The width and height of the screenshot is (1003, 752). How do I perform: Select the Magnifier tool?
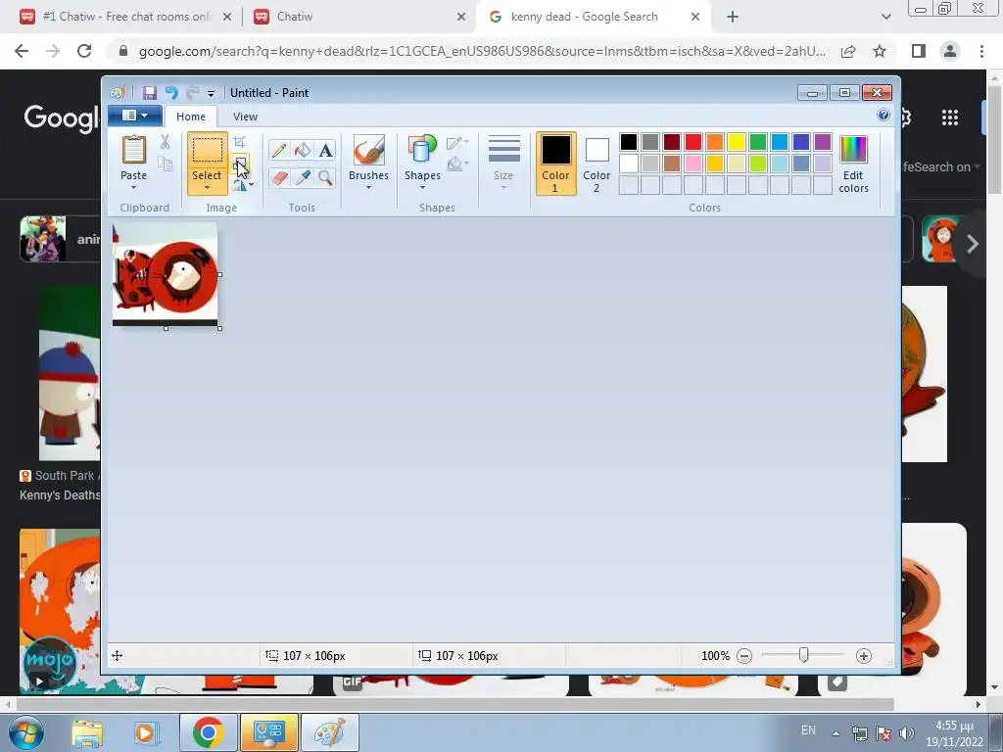[325, 178]
